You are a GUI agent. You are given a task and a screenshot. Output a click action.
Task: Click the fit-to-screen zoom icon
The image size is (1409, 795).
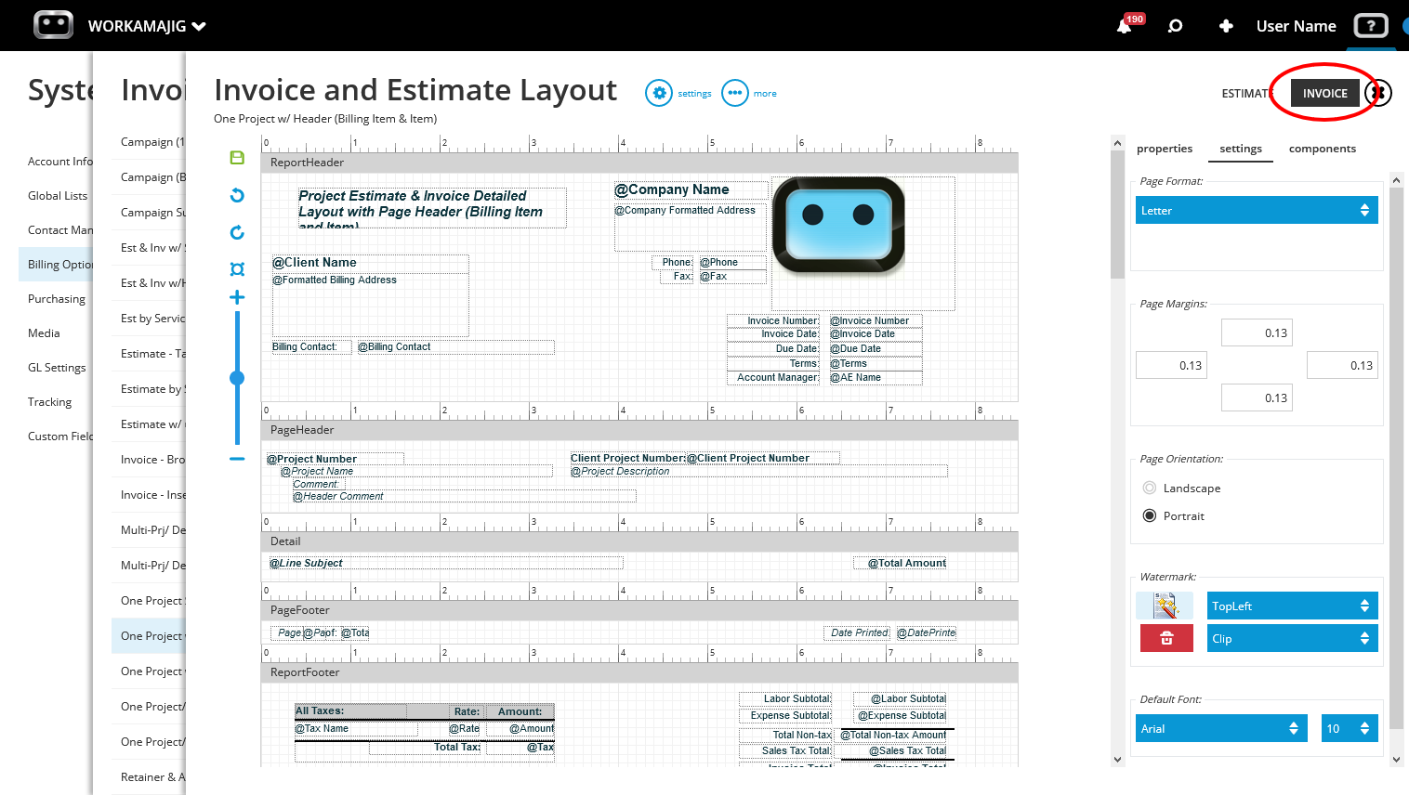pyautogui.click(x=237, y=269)
